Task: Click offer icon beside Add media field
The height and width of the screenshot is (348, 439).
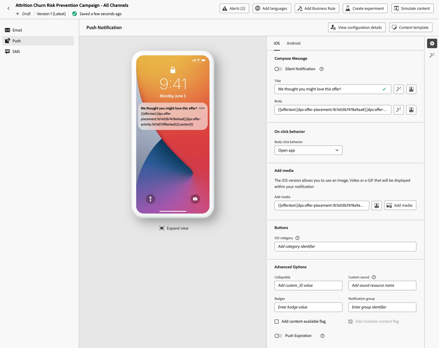Action: [x=376, y=206]
